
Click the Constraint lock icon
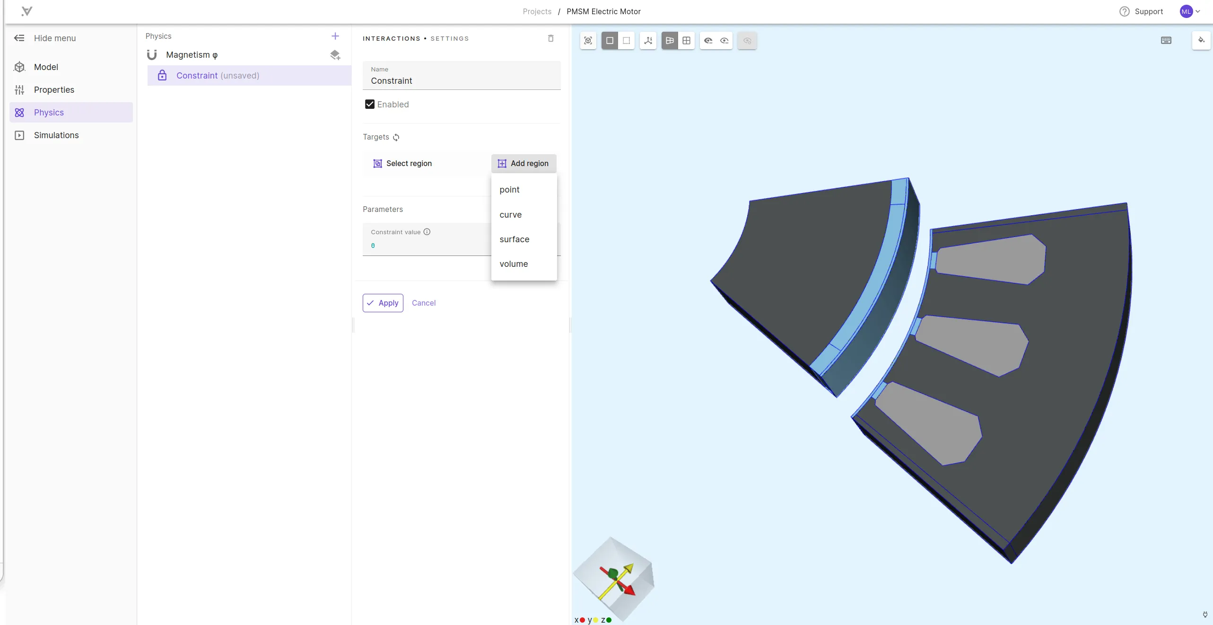tap(162, 75)
